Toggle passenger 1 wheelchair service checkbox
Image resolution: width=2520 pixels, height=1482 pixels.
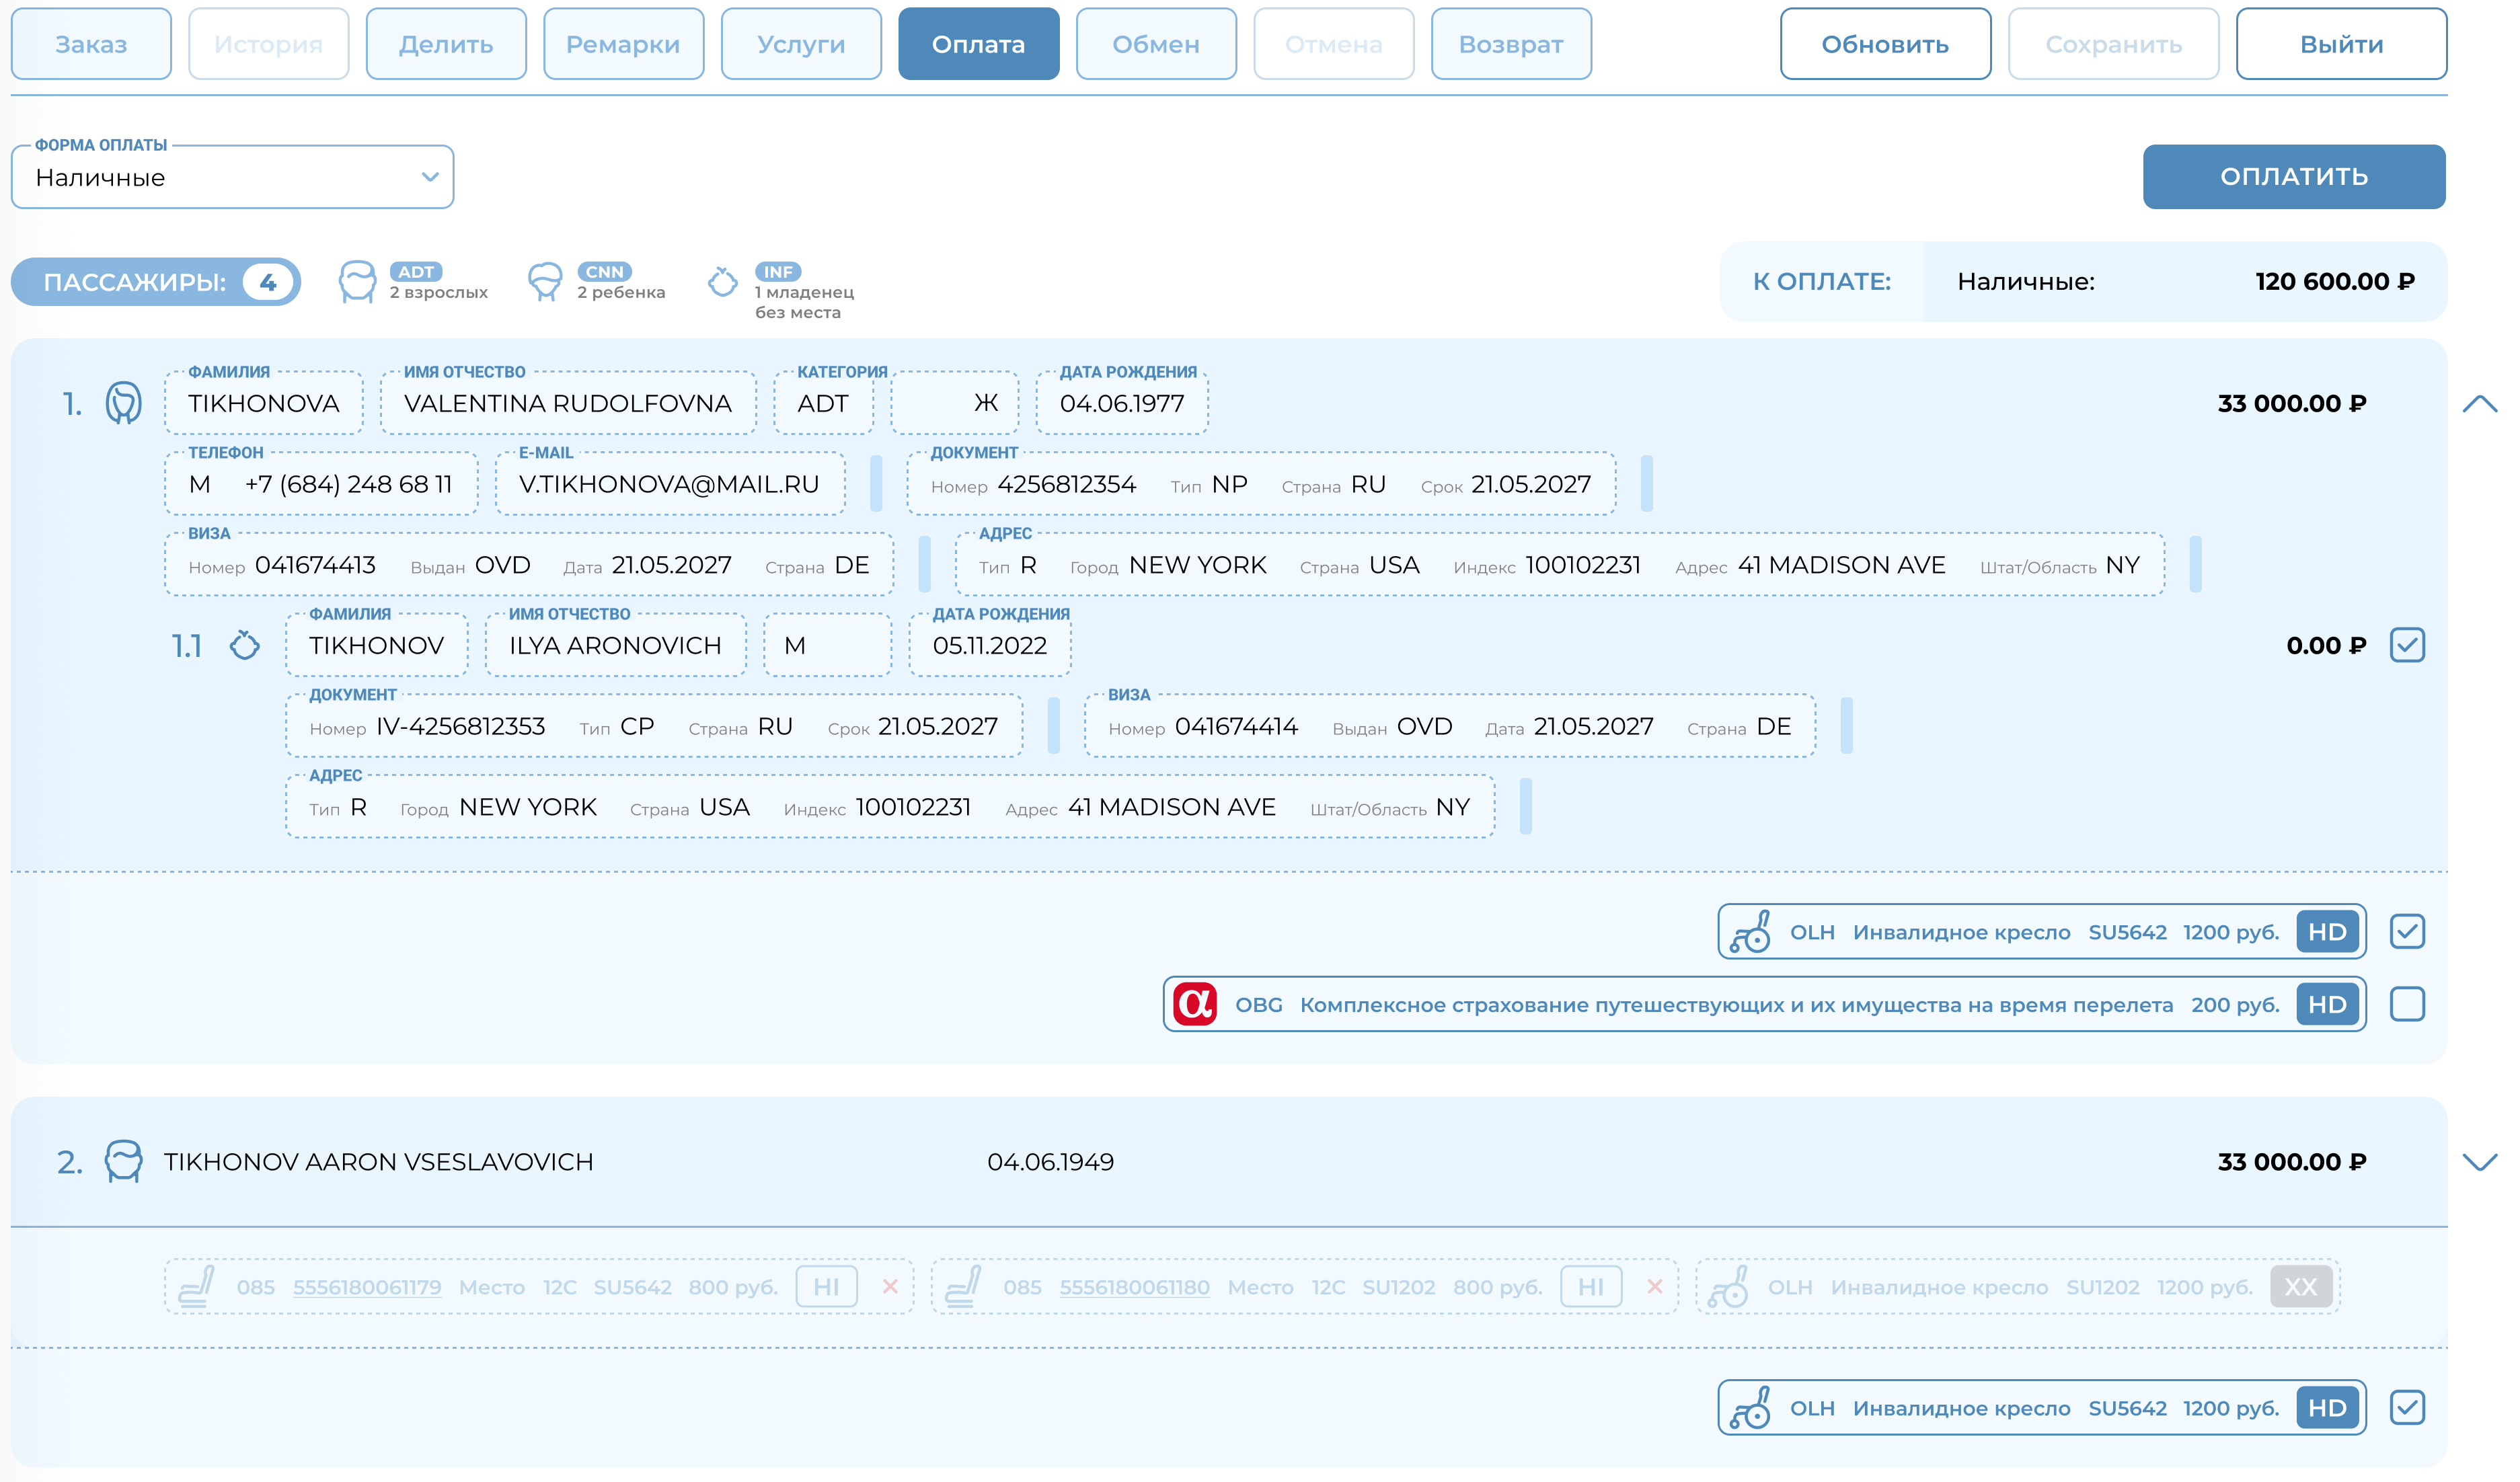coord(2407,932)
